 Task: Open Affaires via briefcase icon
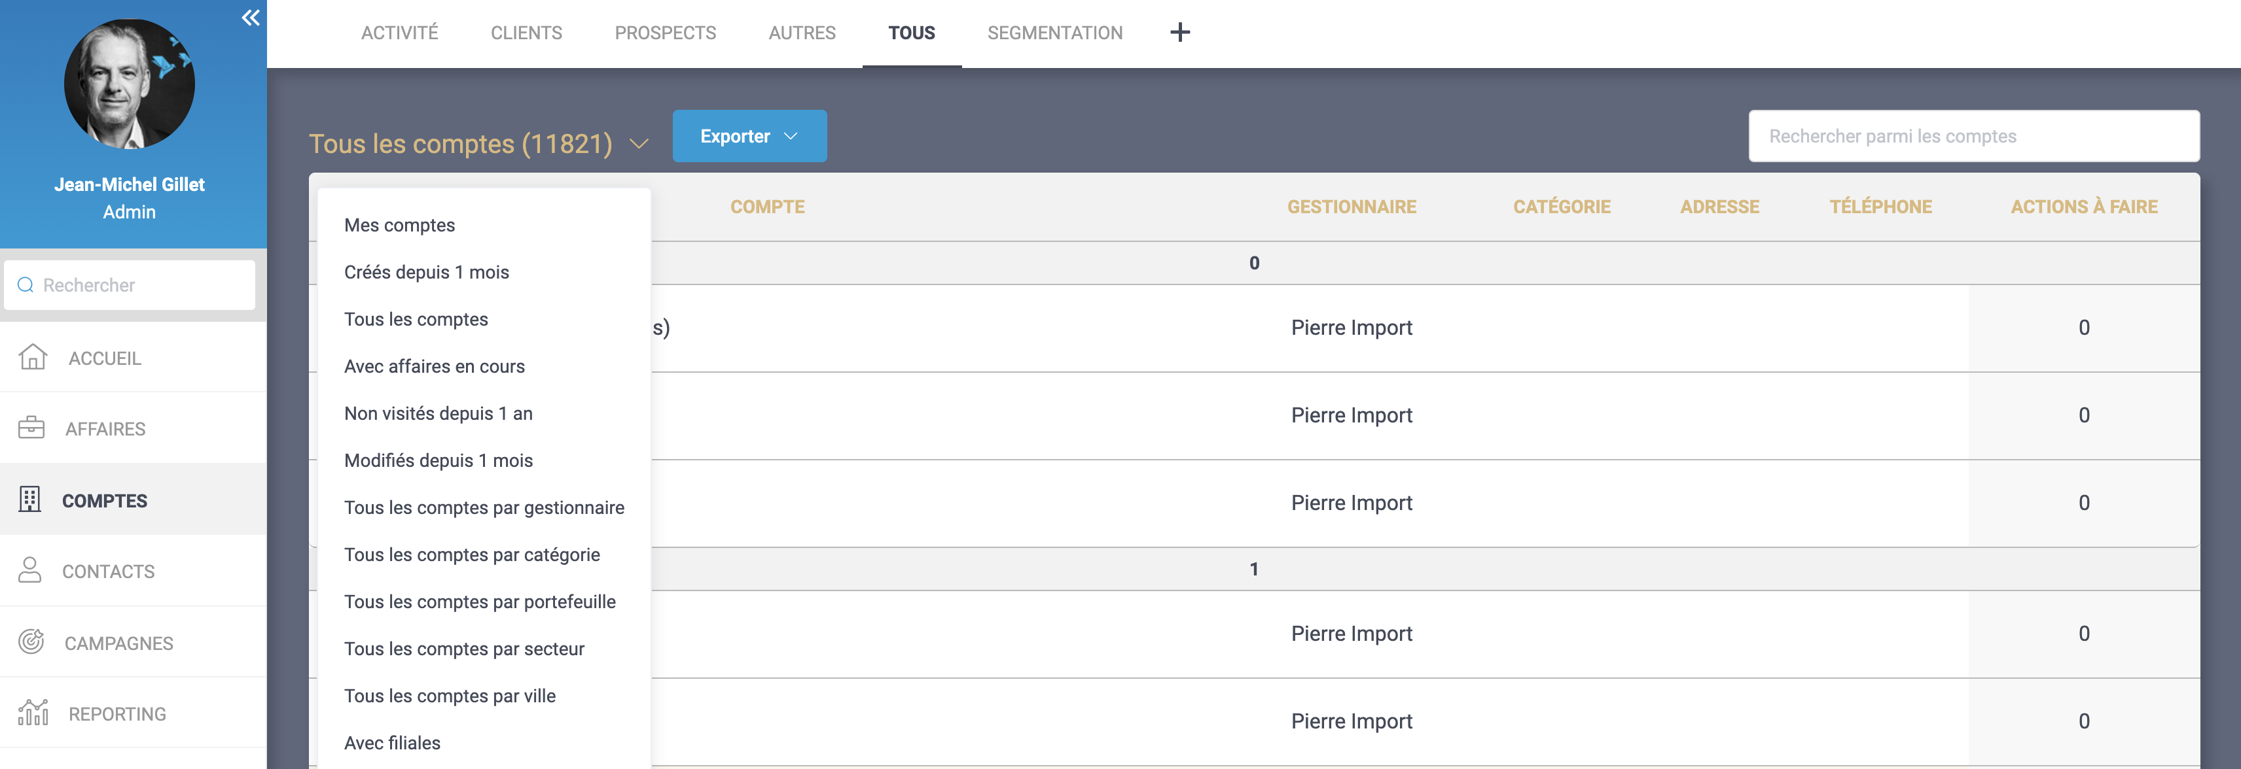31,428
